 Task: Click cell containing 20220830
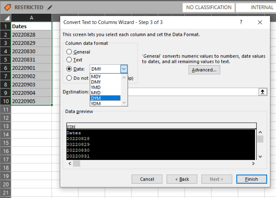[x=31, y=51]
